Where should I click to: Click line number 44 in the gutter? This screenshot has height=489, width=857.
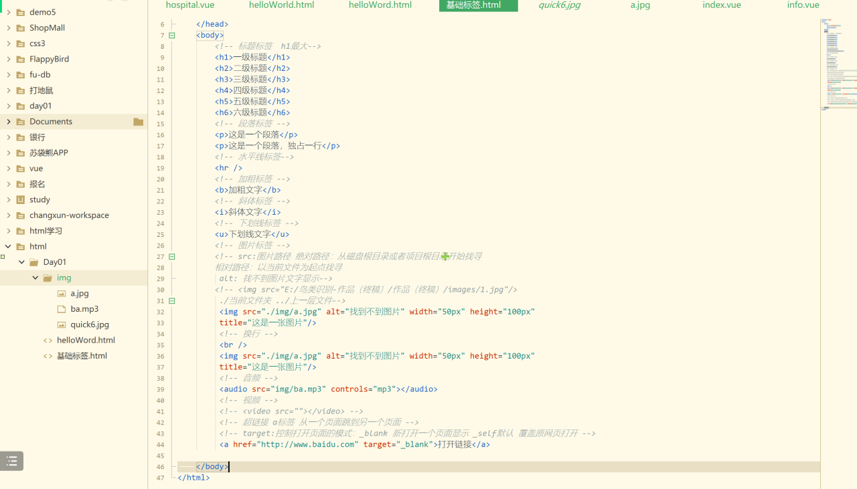pyautogui.click(x=160, y=445)
